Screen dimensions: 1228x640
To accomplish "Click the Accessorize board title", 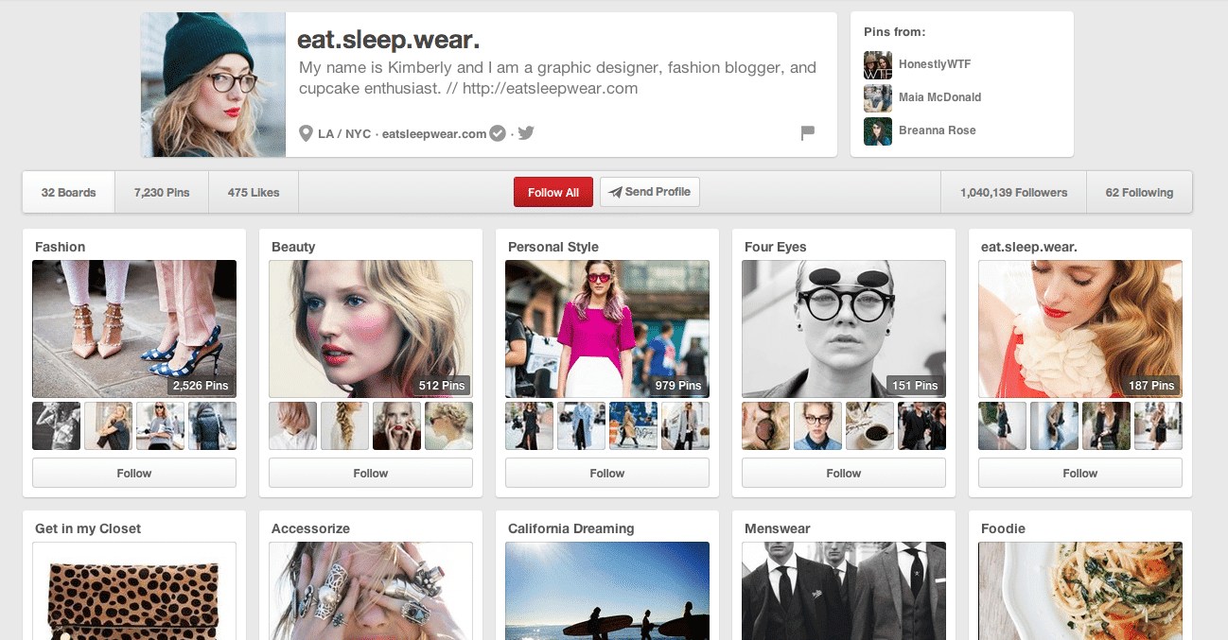I will coord(310,528).
